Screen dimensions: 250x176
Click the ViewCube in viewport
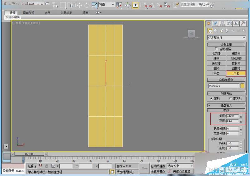coord(191,34)
